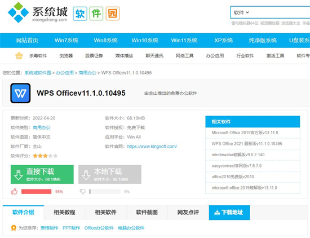Open easyconnect官网版 related software

click(237, 166)
